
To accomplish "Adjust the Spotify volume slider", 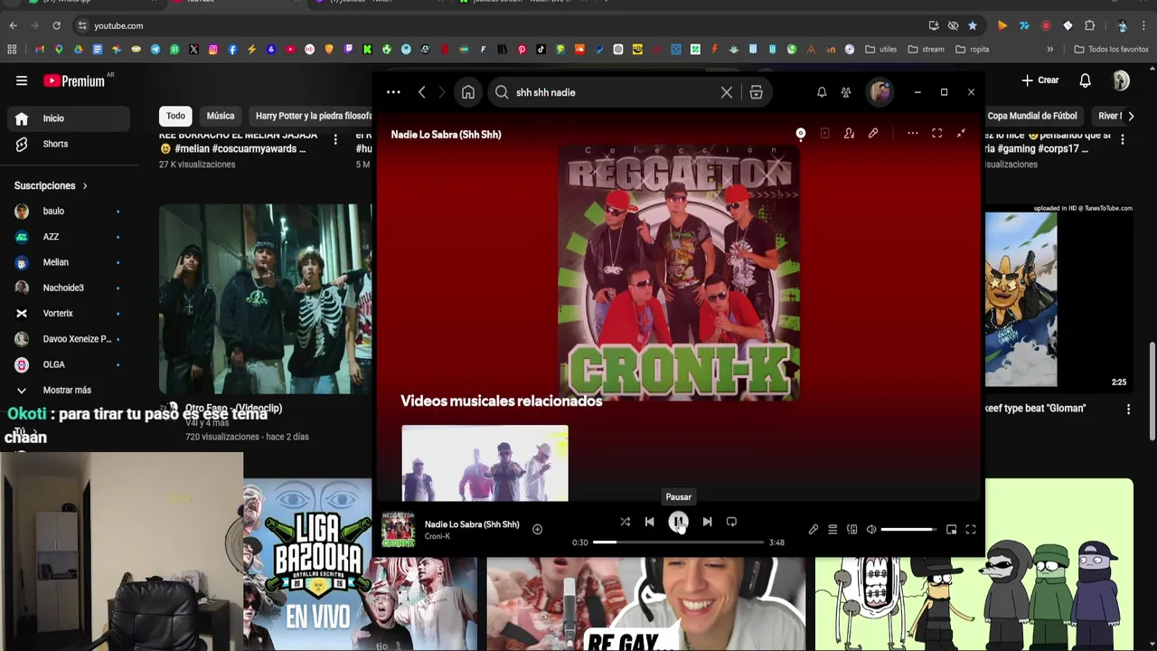I will pyautogui.click(x=908, y=530).
